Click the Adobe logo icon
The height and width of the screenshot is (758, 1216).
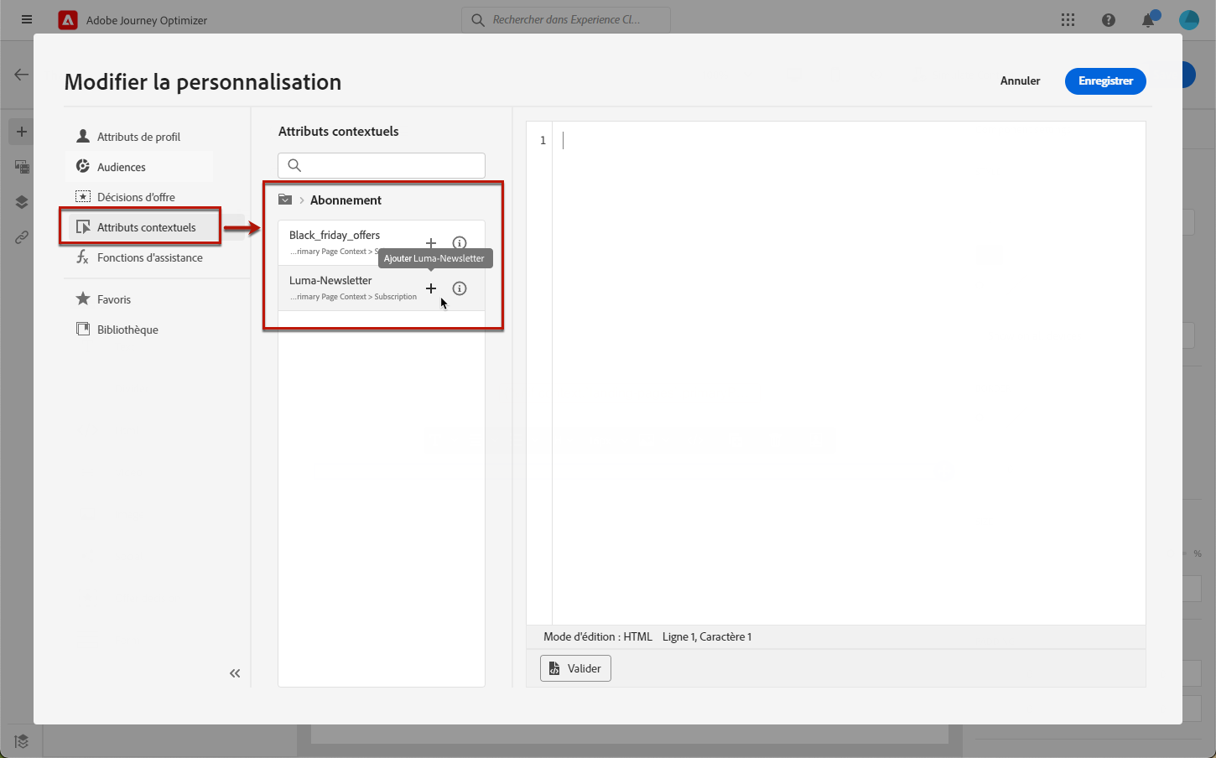[68, 20]
